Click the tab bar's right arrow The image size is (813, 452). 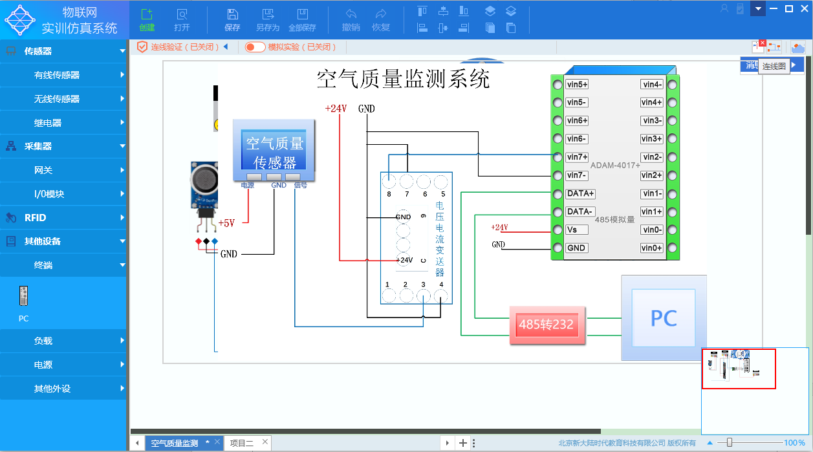[447, 443]
